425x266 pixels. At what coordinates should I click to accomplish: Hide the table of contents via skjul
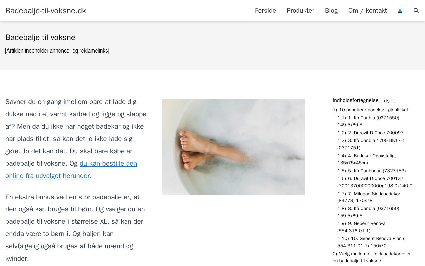[388, 101]
